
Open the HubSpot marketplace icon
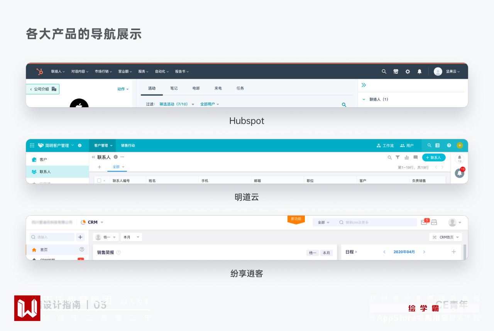click(x=396, y=71)
